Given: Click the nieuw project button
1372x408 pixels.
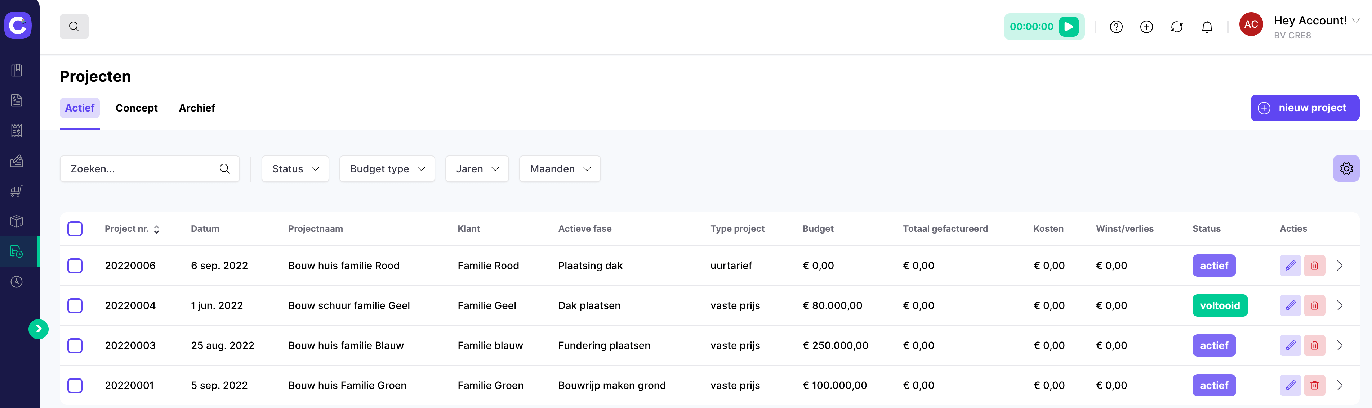Looking at the screenshot, I should click(1304, 108).
